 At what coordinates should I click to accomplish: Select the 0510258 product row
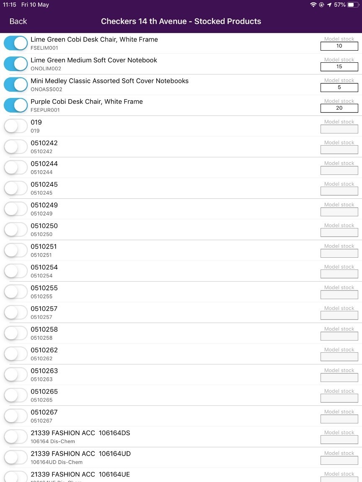coord(168,333)
